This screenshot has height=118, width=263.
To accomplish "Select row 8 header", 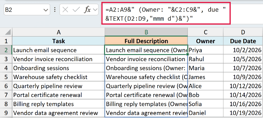I will pyautogui.click(x=6, y=104).
